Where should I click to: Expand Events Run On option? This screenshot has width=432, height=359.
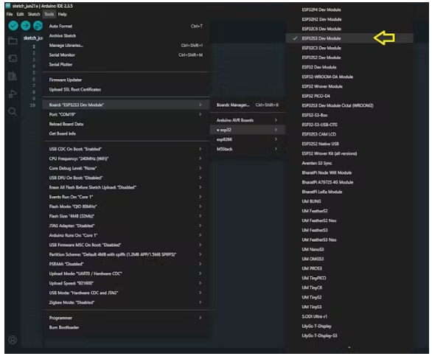tap(125, 197)
